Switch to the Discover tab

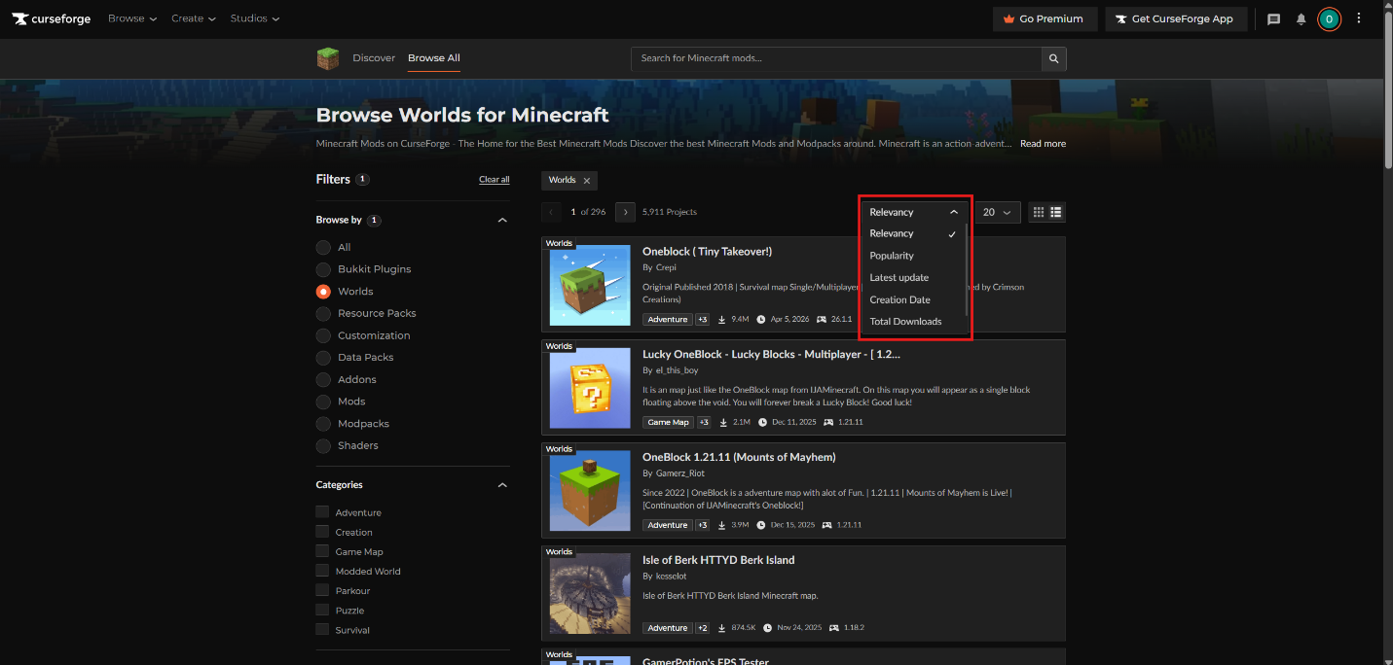(x=374, y=58)
